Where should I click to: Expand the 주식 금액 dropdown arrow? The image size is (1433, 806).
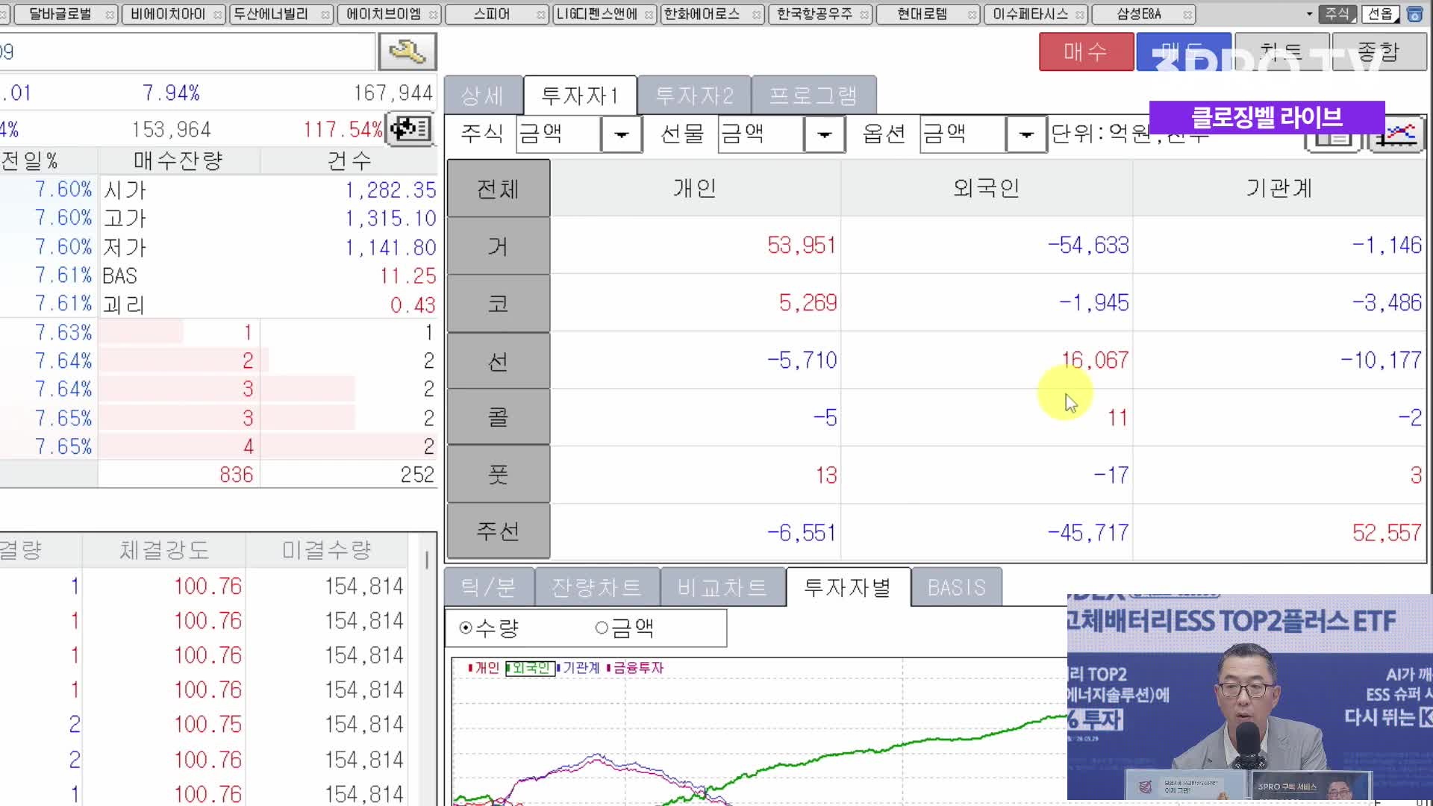[622, 135]
